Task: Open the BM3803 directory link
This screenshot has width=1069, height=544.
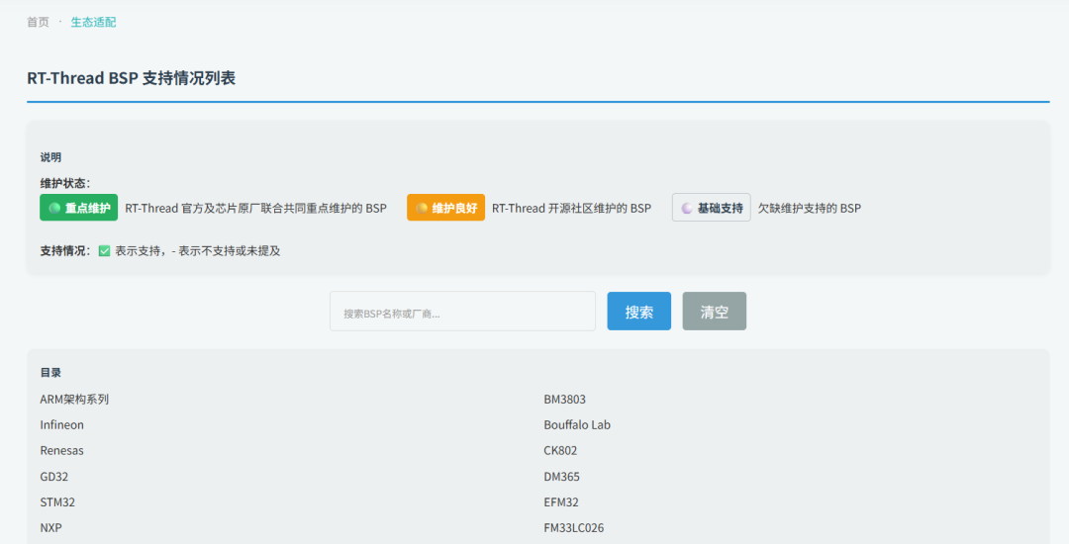Action: tap(564, 399)
